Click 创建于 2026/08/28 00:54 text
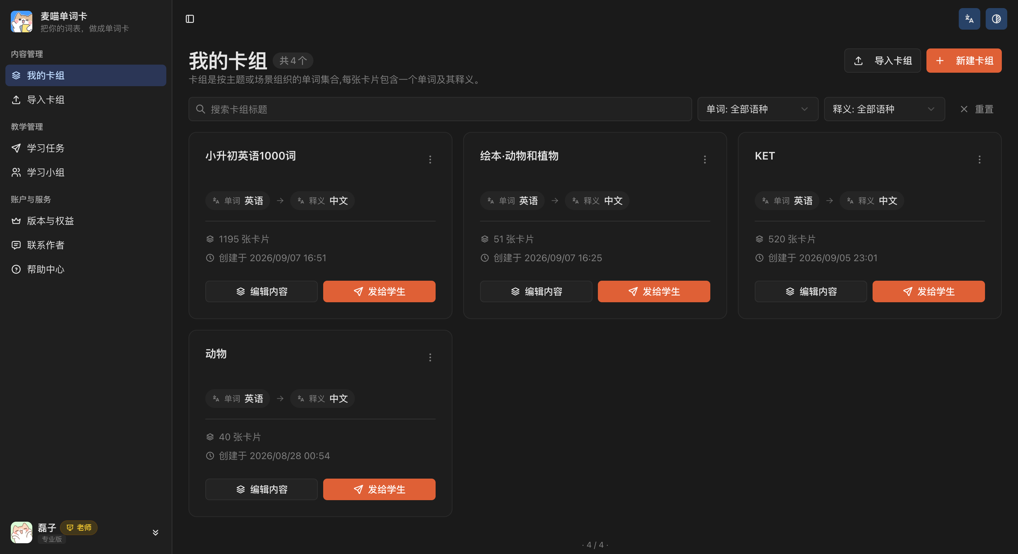This screenshot has width=1018, height=554. click(x=274, y=456)
